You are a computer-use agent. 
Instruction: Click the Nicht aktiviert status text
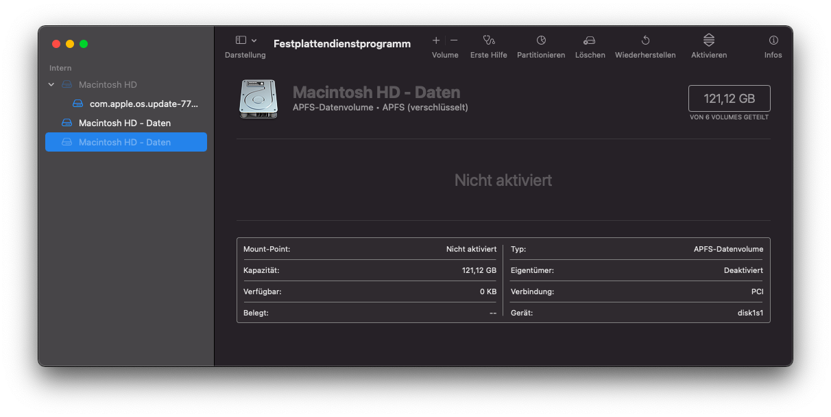503,180
